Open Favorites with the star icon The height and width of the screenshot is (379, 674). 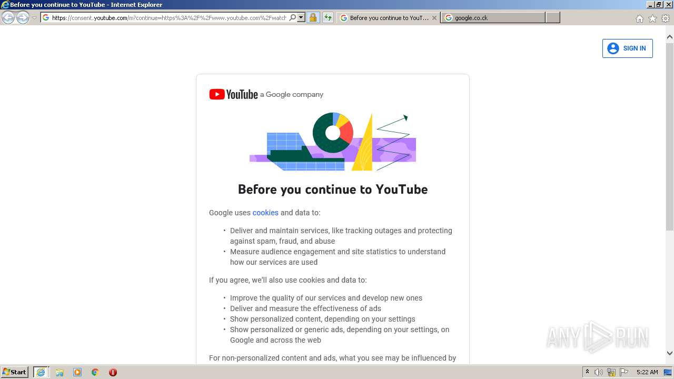point(652,18)
